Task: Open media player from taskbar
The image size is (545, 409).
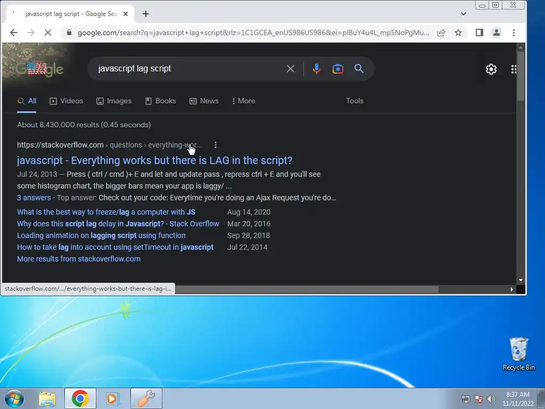Action: (x=113, y=398)
